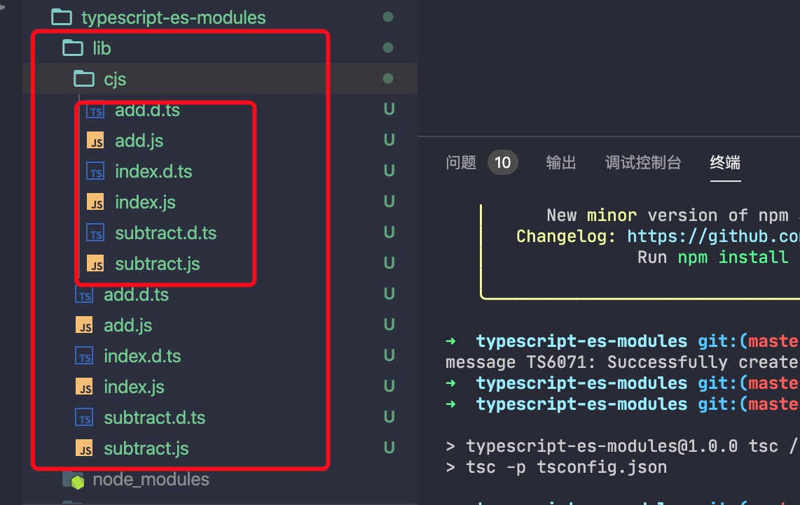Switch to the 调试控制台 tab
800x505 pixels.
pyautogui.click(x=643, y=163)
